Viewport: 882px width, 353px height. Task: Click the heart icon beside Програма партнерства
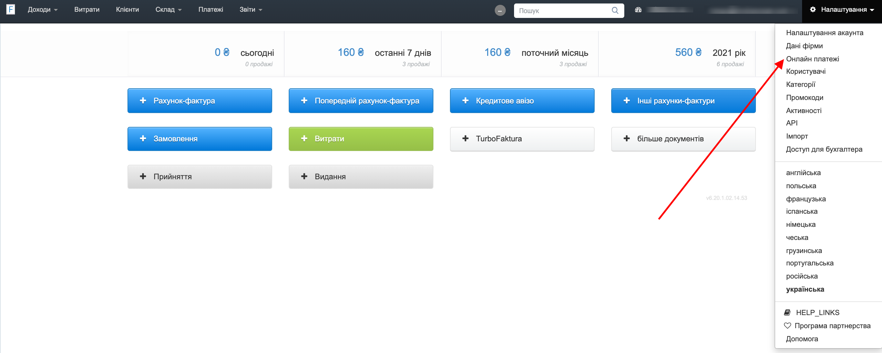788,325
